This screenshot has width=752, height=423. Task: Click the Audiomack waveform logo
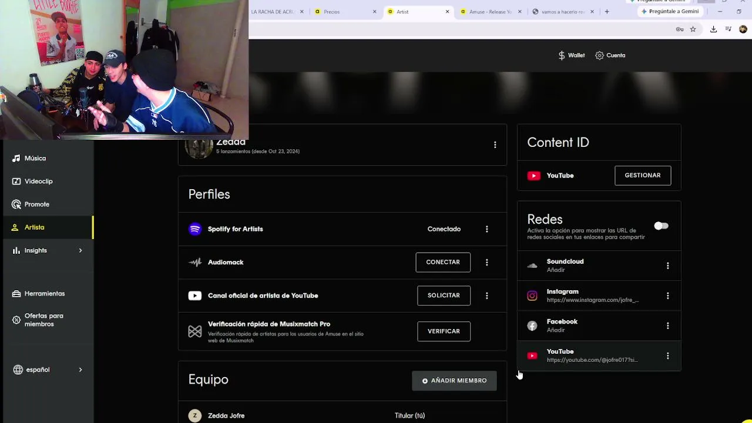pyautogui.click(x=195, y=262)
